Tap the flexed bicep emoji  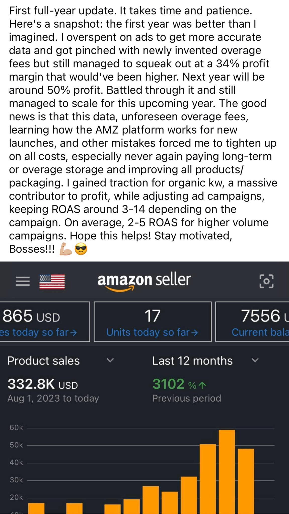[65, 249]
